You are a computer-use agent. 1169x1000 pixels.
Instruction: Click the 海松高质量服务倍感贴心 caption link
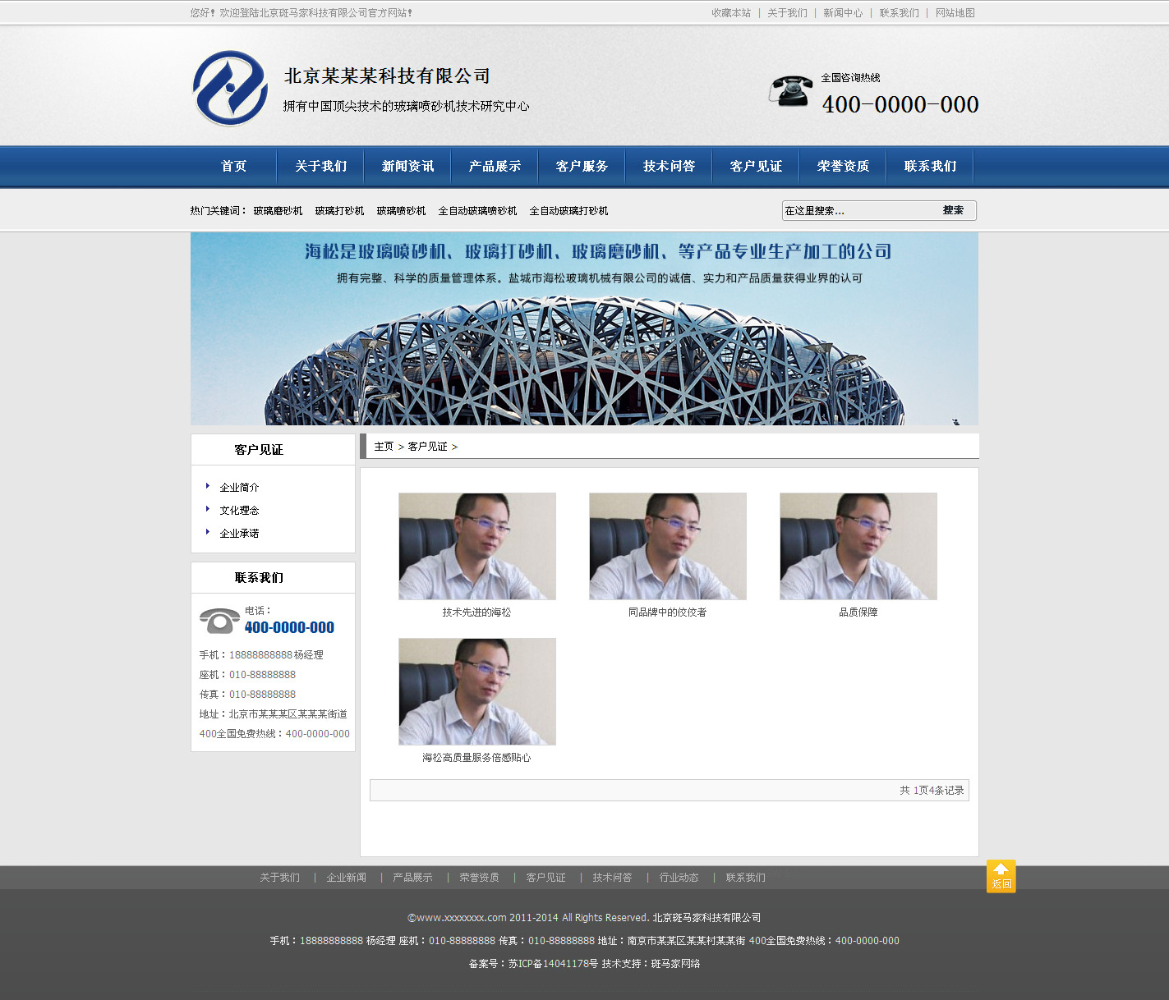[476, 758]
